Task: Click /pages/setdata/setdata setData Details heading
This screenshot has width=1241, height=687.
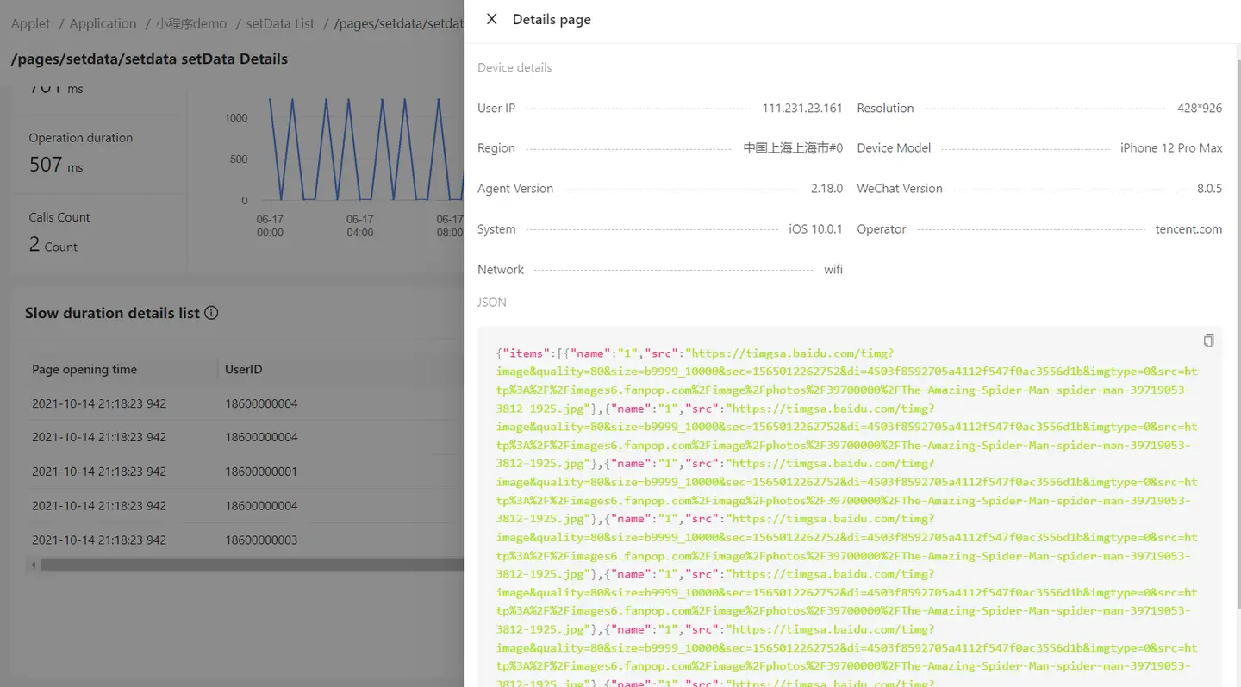Action: 149,59
